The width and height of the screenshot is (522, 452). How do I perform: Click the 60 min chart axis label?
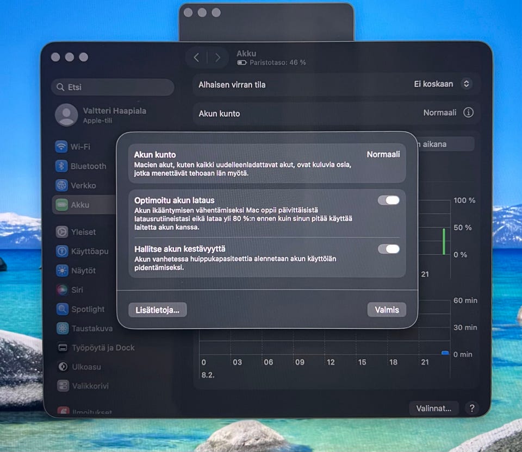[465, 300]
